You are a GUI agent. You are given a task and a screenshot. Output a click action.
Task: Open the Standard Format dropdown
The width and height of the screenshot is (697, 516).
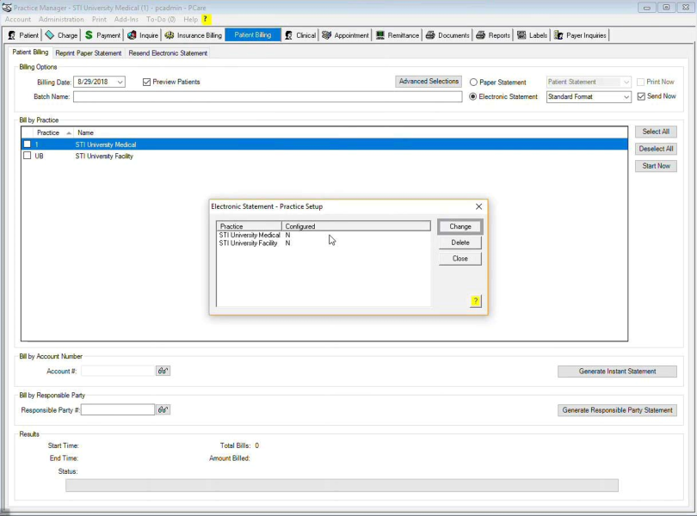tap(626, 97)
